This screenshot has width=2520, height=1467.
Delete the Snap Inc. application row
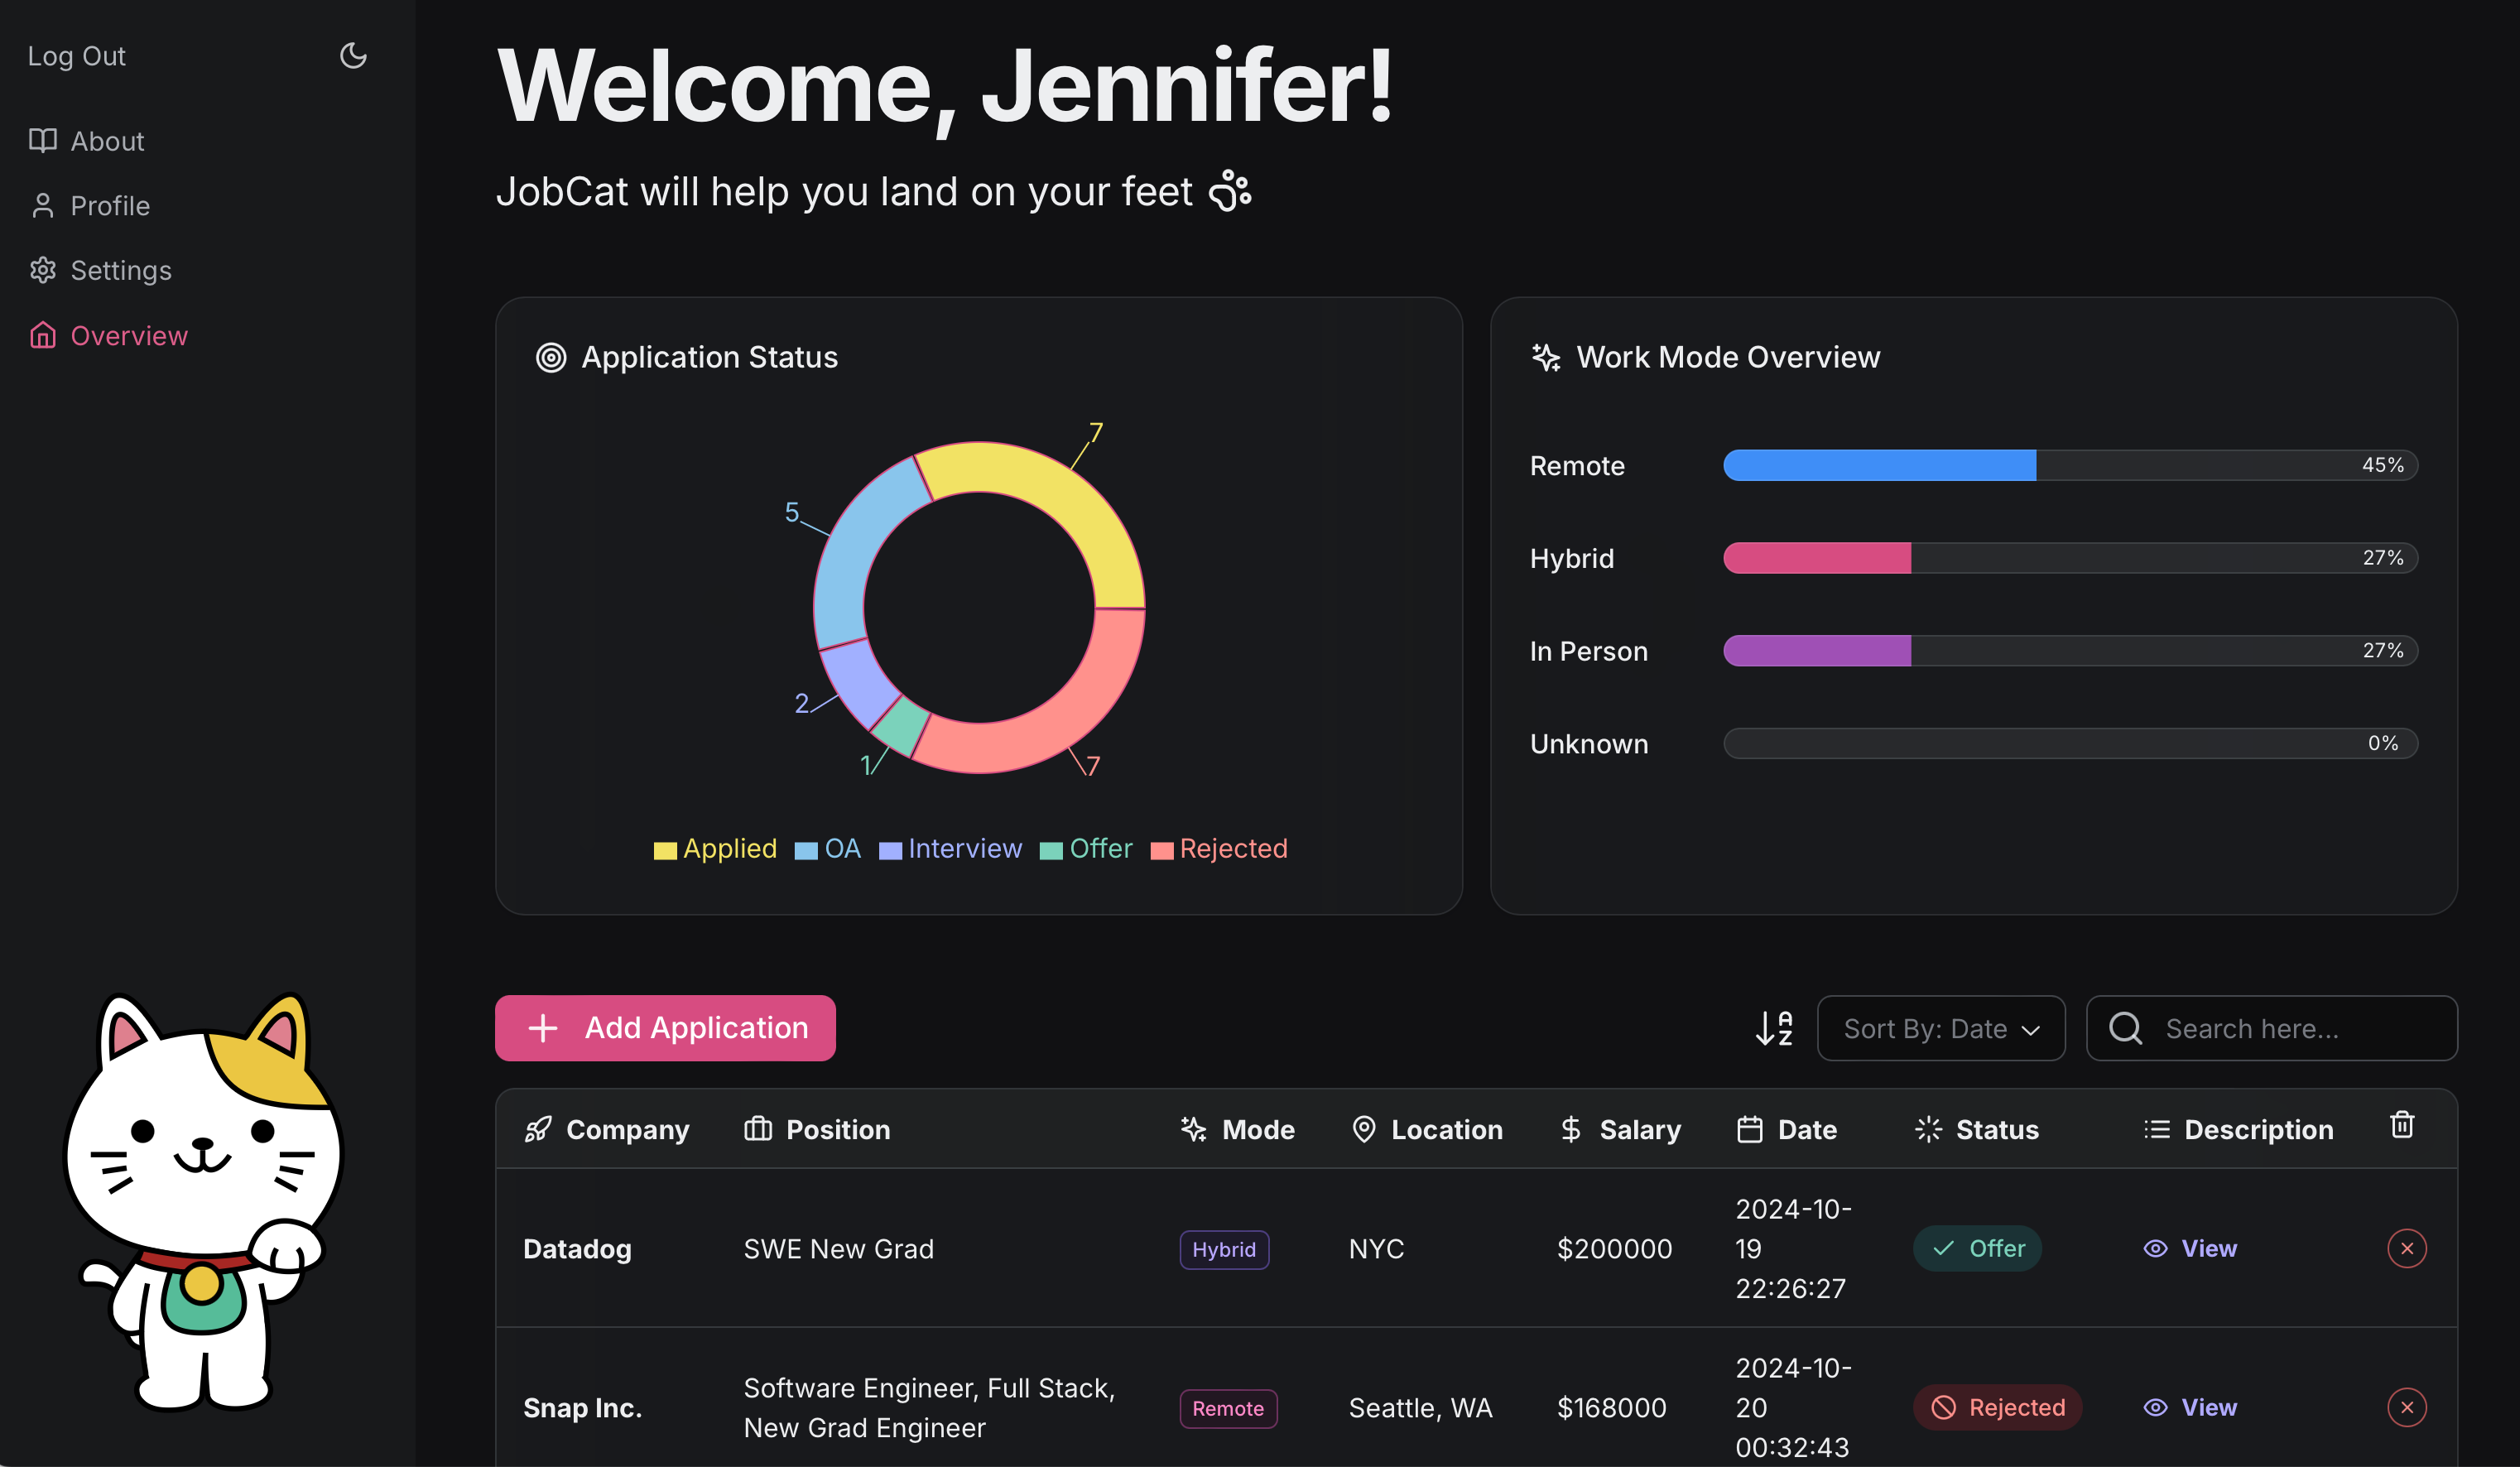2406,1407
